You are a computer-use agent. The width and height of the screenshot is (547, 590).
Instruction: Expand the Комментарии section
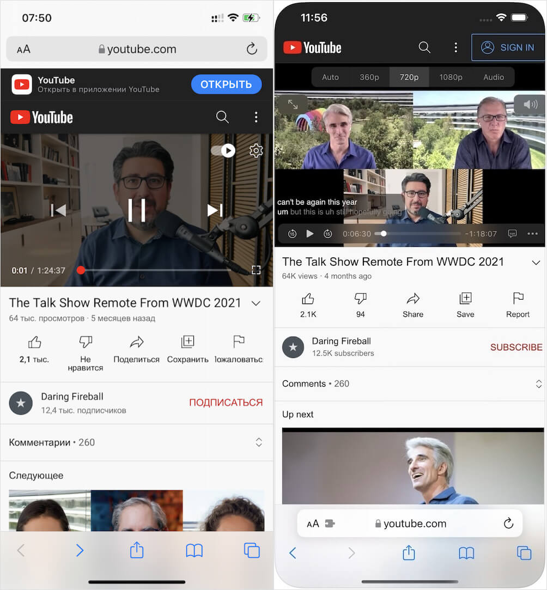point(259,442)
